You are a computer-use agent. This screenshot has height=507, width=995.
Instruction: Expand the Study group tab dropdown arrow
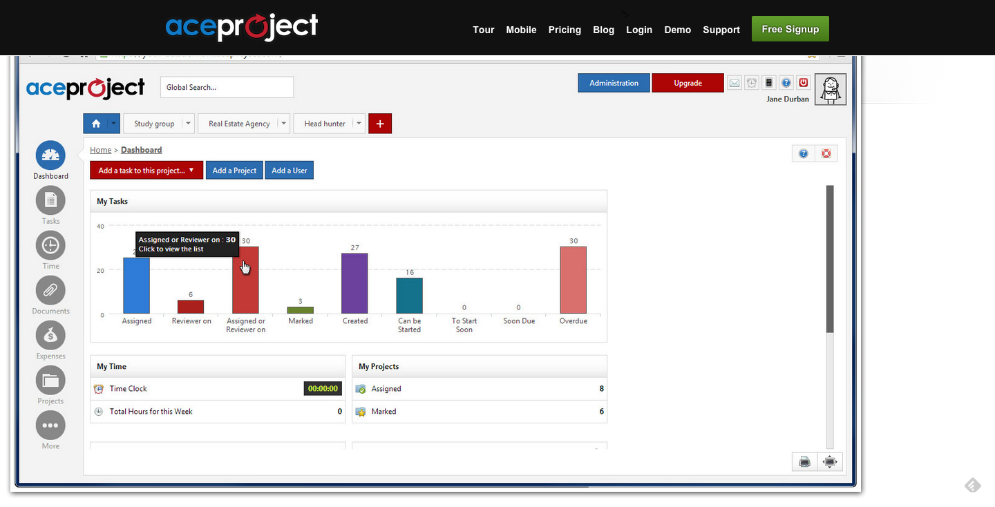point(188,124)
